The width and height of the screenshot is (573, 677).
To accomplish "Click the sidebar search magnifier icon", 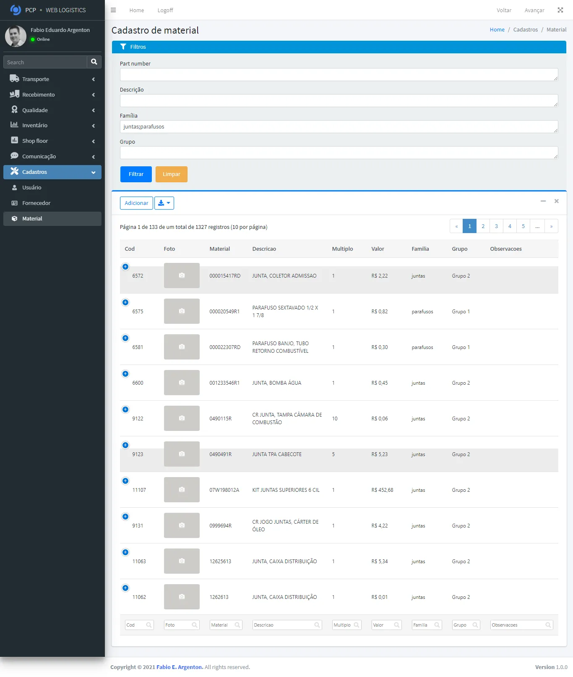I will pyautogui.click(x=94, y=62).
